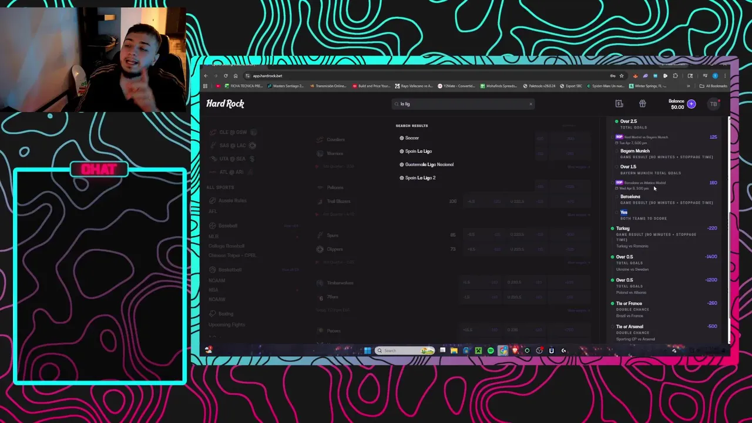
Task: Open the All Bookmarks folder
Action: [714, 86]
